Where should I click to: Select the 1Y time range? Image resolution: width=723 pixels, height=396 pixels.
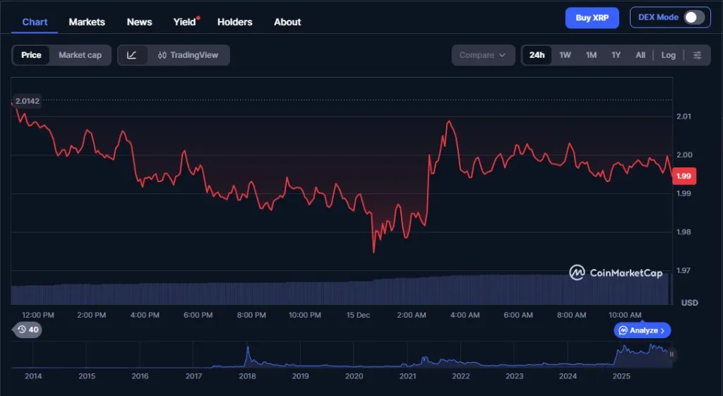pyautogui.click(x=616, y=55)
